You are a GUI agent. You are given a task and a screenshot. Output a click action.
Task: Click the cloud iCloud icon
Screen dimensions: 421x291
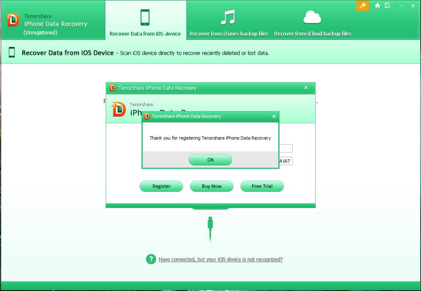pos(312,17)
